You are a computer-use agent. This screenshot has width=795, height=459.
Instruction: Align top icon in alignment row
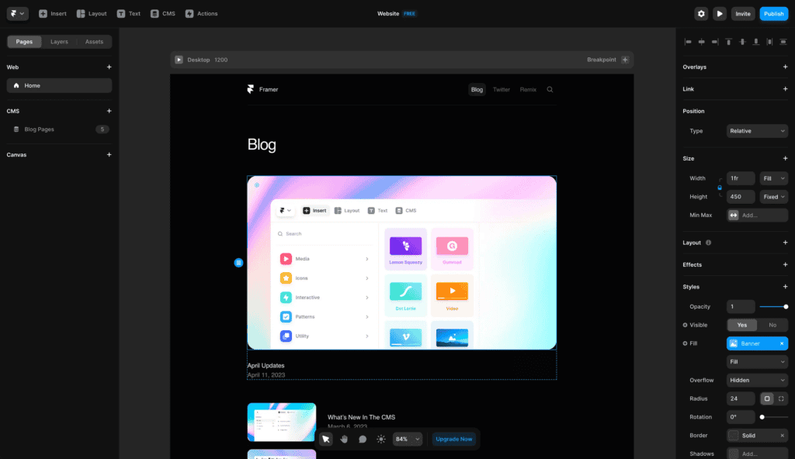[728, 42]
